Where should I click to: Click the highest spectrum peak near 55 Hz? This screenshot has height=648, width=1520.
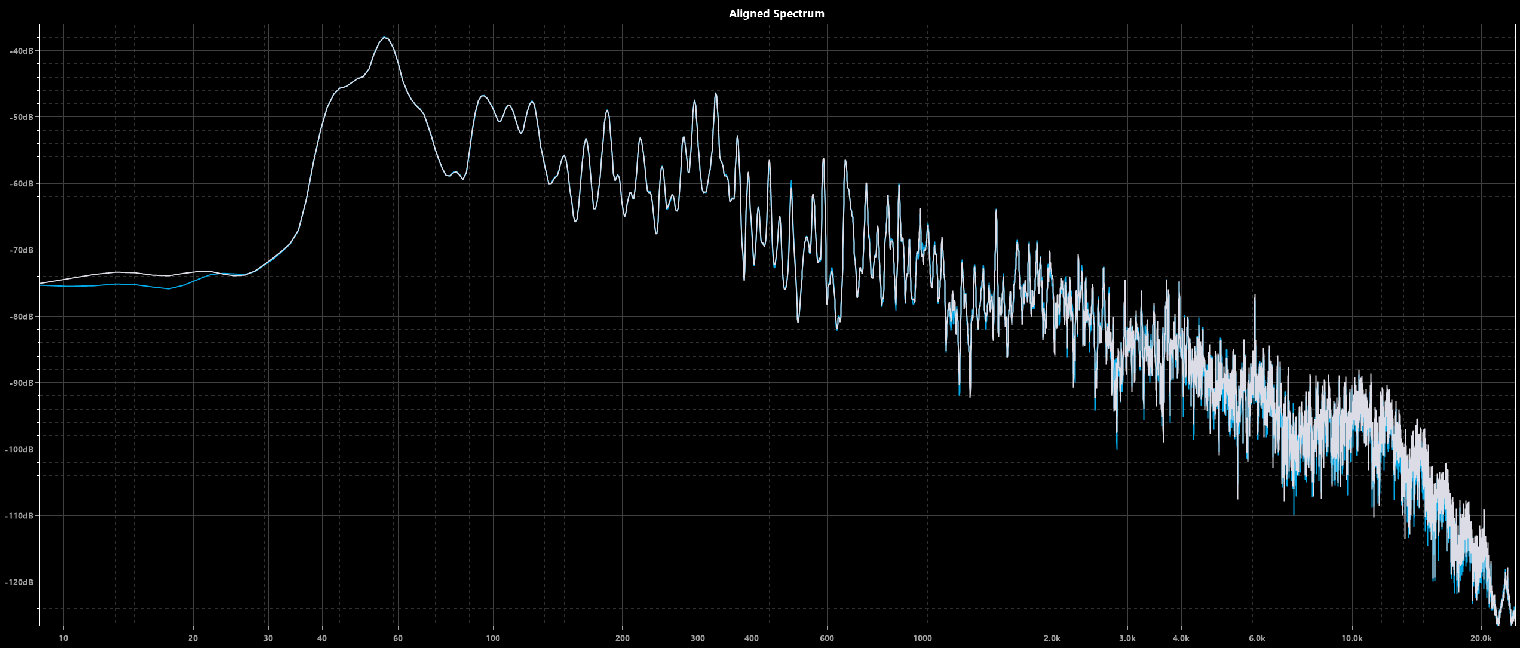385,38
